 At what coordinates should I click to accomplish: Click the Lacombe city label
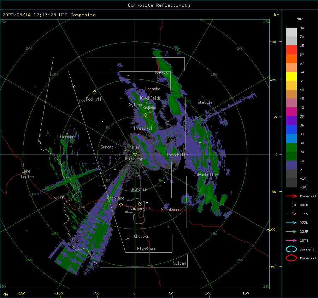pos(153,89)
